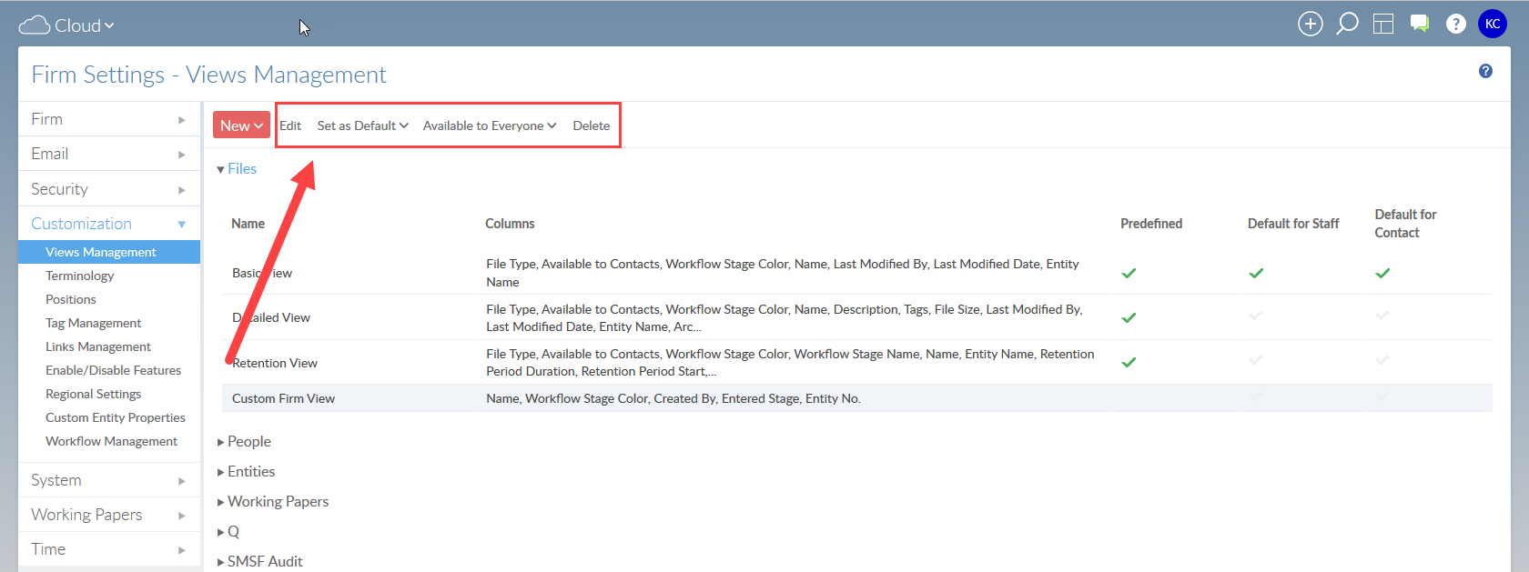Open Positions settings

[x=71, y=299]
